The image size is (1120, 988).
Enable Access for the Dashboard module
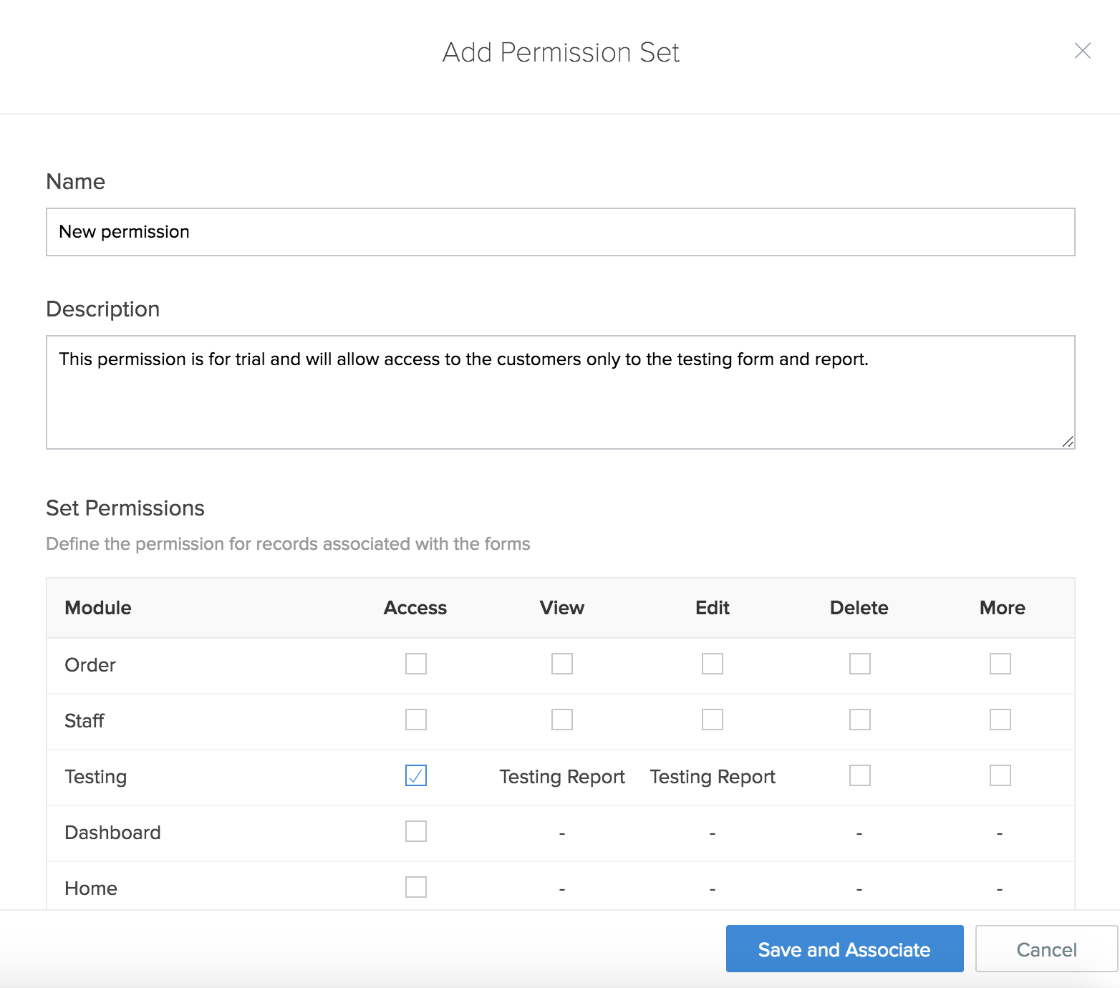[416, 831]
